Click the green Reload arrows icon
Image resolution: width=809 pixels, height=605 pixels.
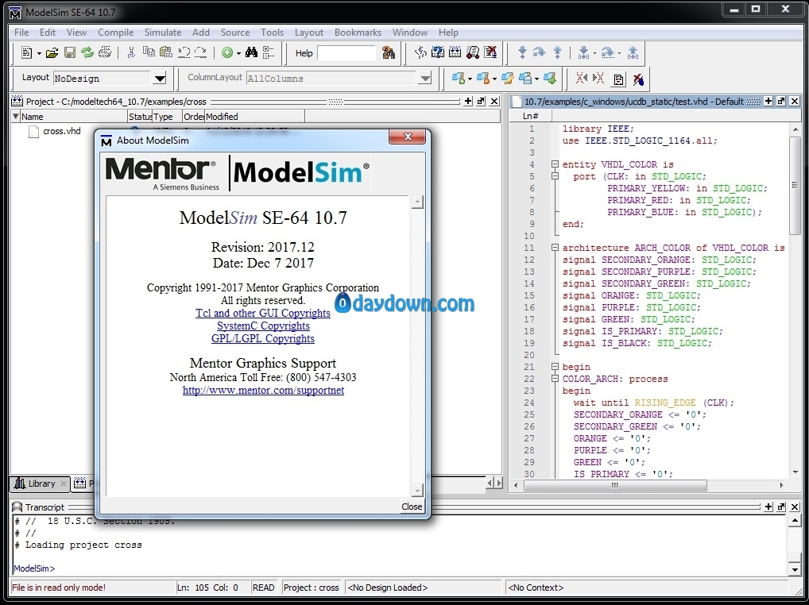[87, 52]
